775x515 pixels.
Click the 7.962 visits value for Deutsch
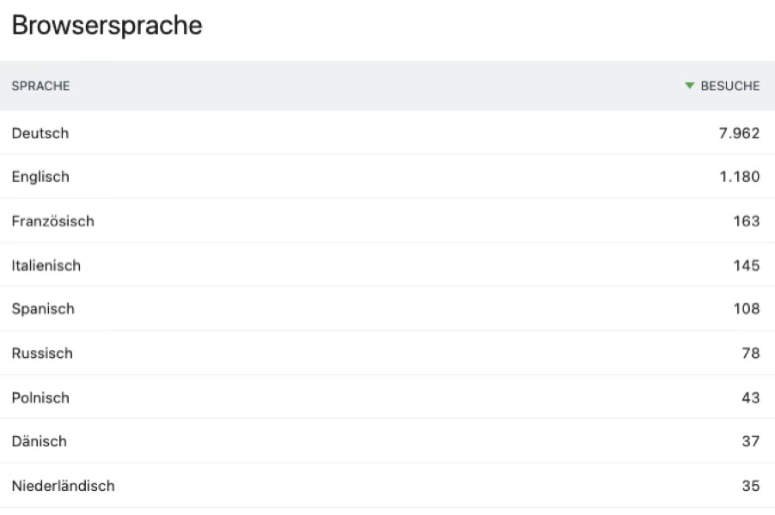[739, 133]
